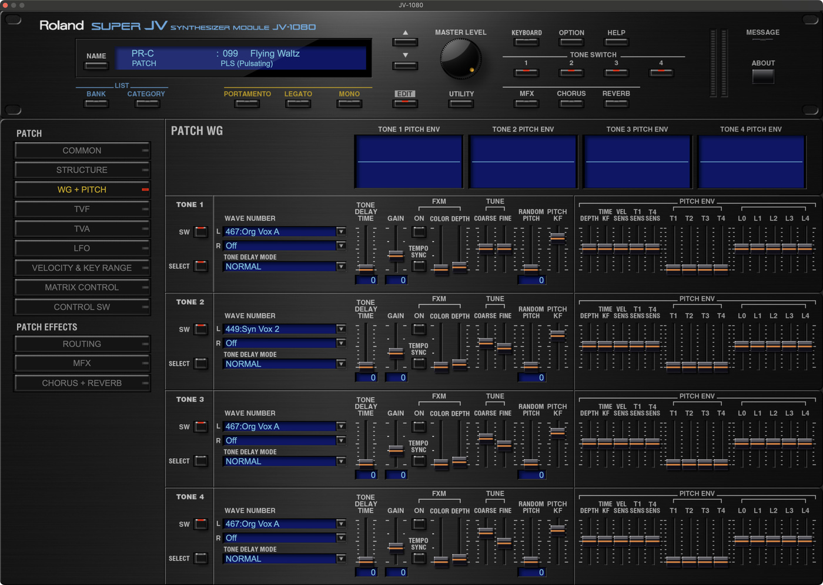Image resolution: width=823 pixels, height=585 pixels.
Task: Click the Tone 1 SELECT button
Action: coord(201,266)
